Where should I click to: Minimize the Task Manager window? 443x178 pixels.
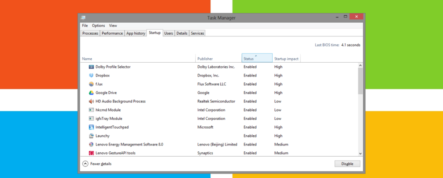point(336,17)
